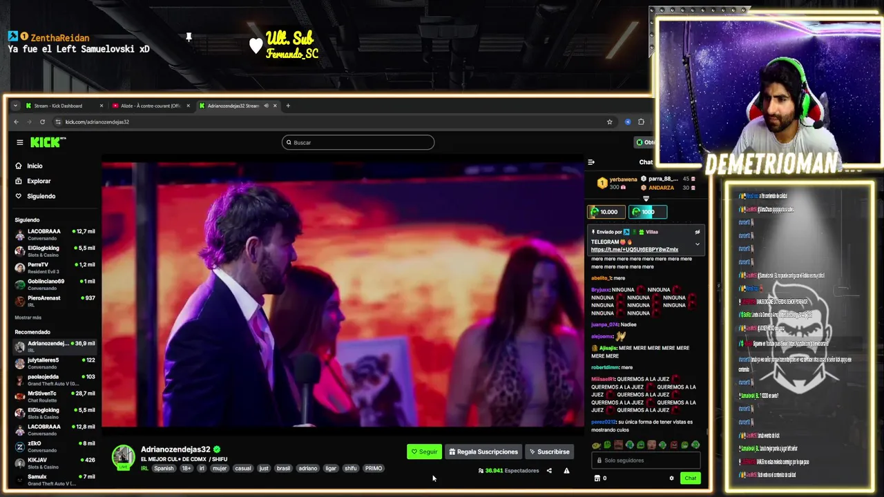Select the IRL category link
Image resolution: width=884 pixels, height=497 pixels.
144,469
